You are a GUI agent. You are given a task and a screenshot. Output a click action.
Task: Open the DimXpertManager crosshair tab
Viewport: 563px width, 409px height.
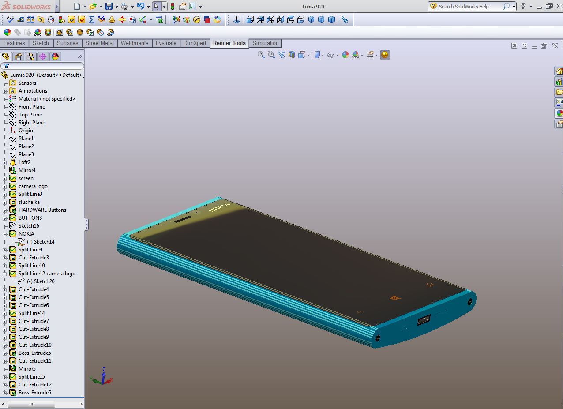click(x=43, y=56)
